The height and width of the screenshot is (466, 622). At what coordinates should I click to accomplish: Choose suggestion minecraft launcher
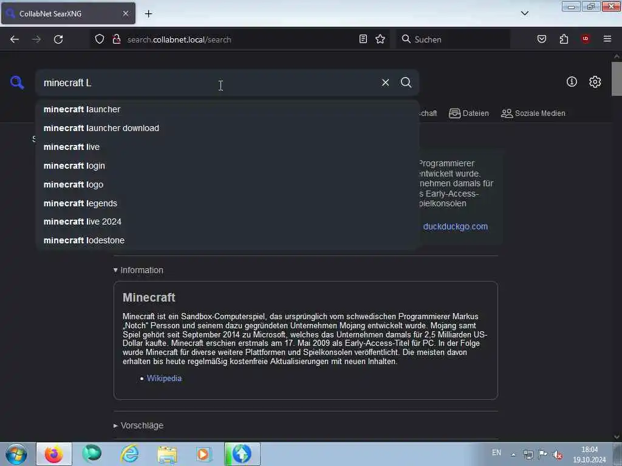(x=227, y=109)
